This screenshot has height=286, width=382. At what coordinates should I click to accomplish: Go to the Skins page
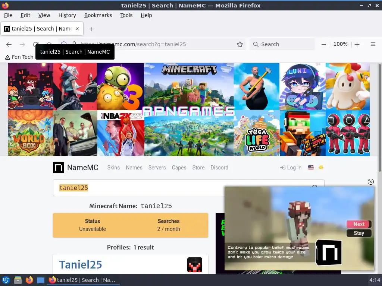click(x=113, y=168)
